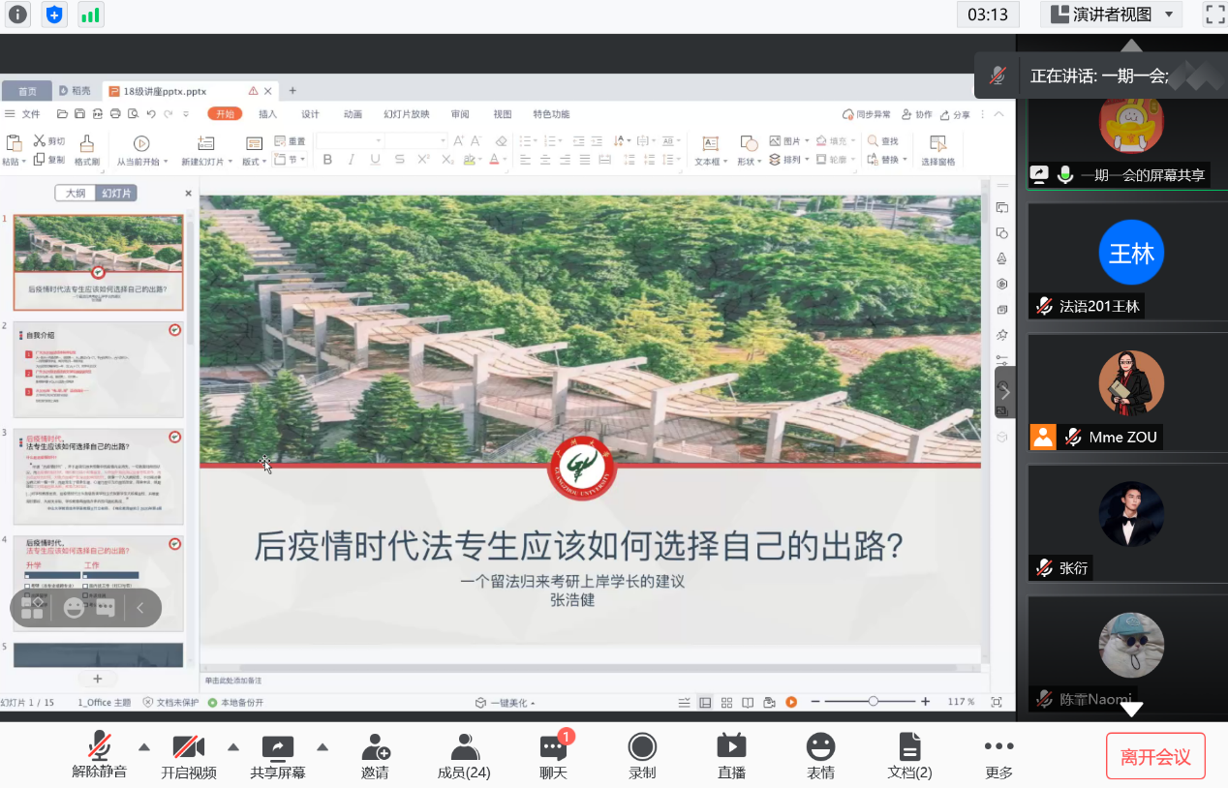The height and width of the screenshot is (788, 1228).
Task: Adjust the slide zoom slider
Action: click(x=874, y=702)
